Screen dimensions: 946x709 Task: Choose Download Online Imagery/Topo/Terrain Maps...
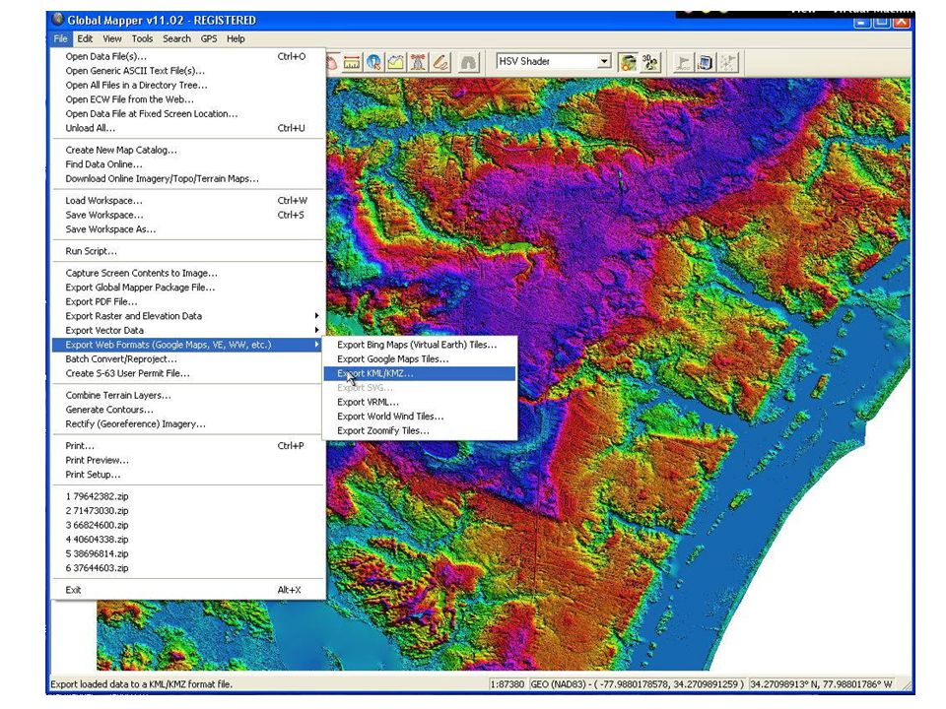click(x=187, y=178)
